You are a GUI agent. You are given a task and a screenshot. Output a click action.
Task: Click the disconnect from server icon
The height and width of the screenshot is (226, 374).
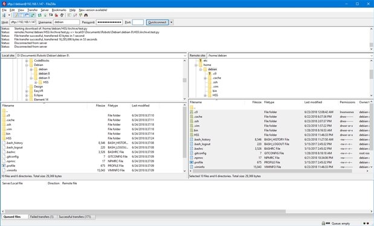coord(57,15)
